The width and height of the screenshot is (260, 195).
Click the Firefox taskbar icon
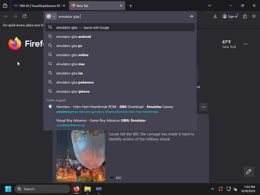point(76,189)
